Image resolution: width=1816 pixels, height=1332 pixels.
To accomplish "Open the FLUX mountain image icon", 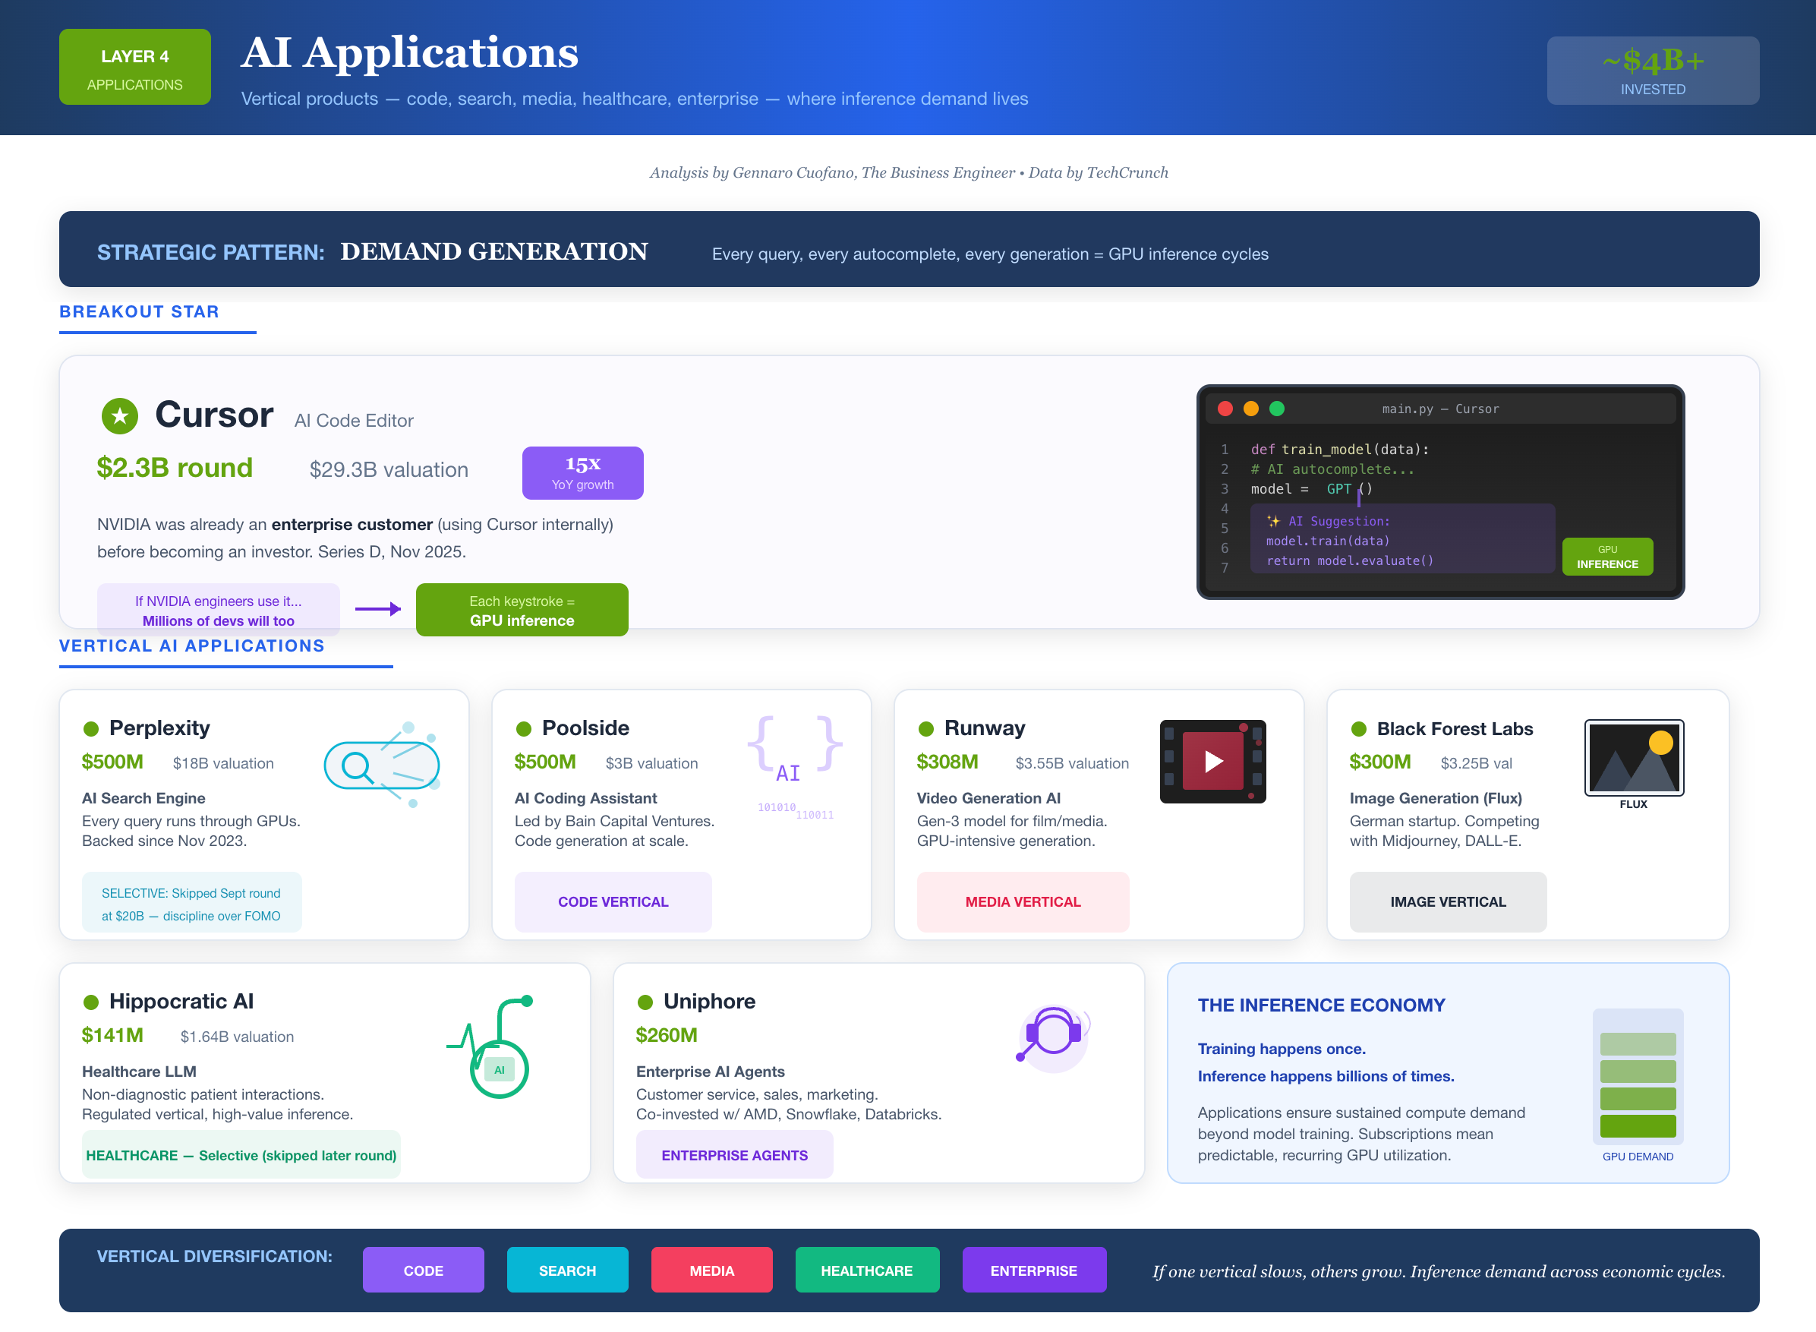I will pyautogui.click(x=1634, y=758).
